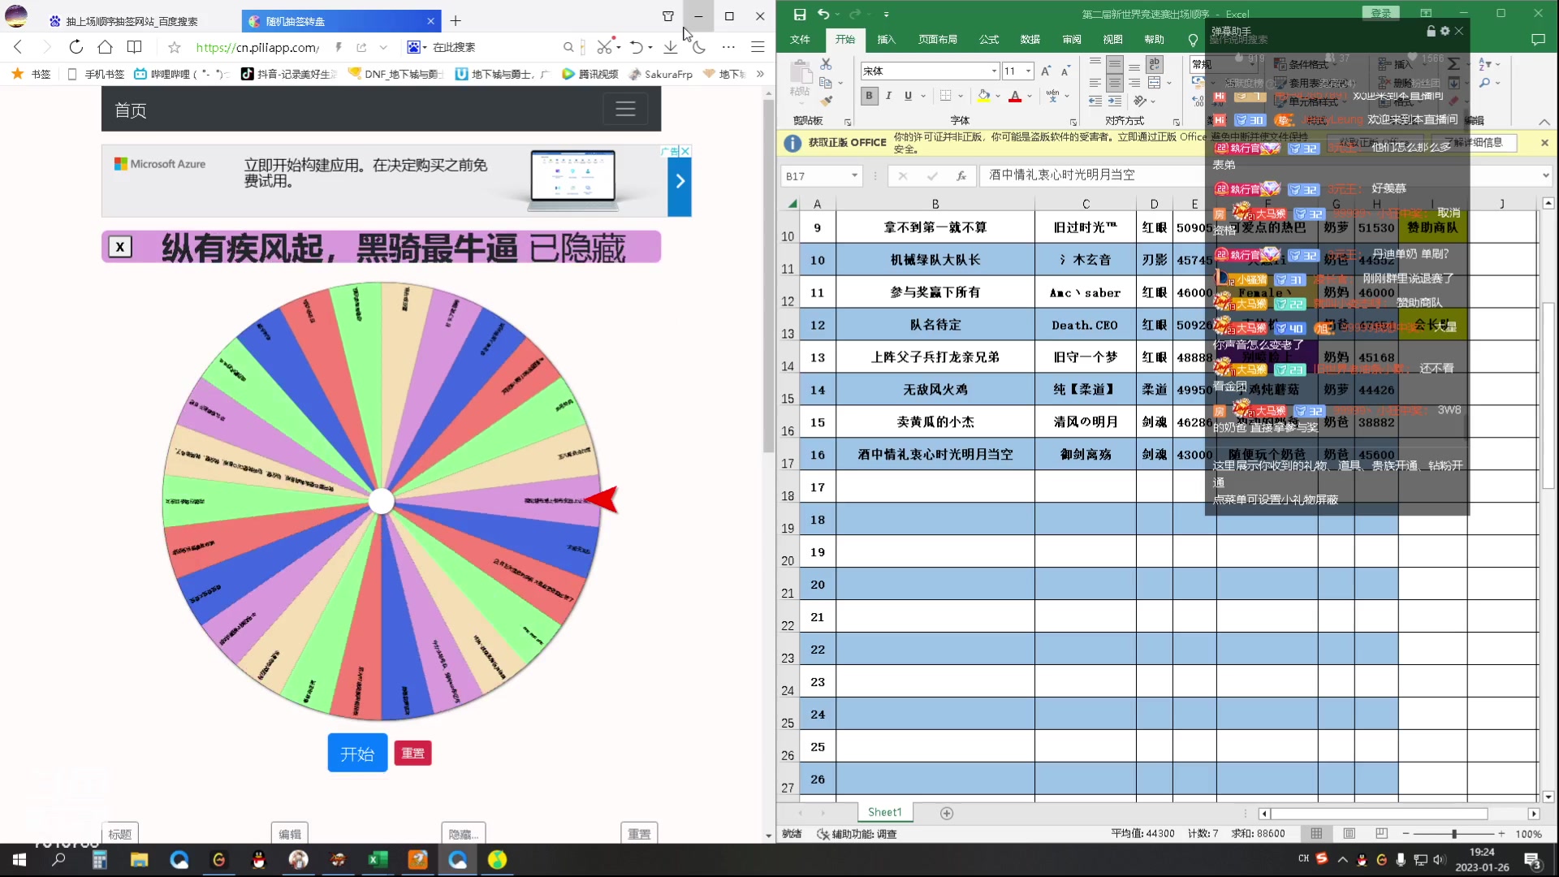Image resolution: width=1559 pixels, height=877 pixels.
Task: Apply red font color to the cell
Action: (1014, 96)
